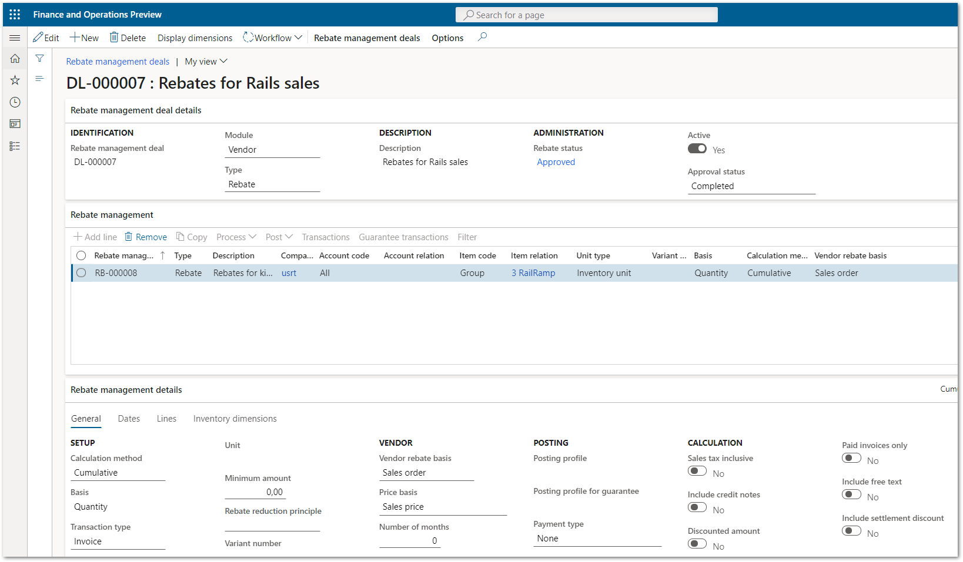Sort by Rebate management column arrow
This screenshot has height=562, width=963.
click(163, 255)
